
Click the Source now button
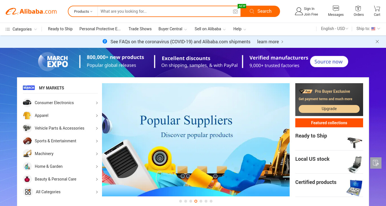(x=329, y=62)
